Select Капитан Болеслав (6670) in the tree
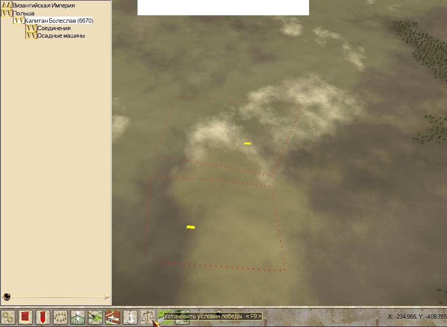 point(58,21)
